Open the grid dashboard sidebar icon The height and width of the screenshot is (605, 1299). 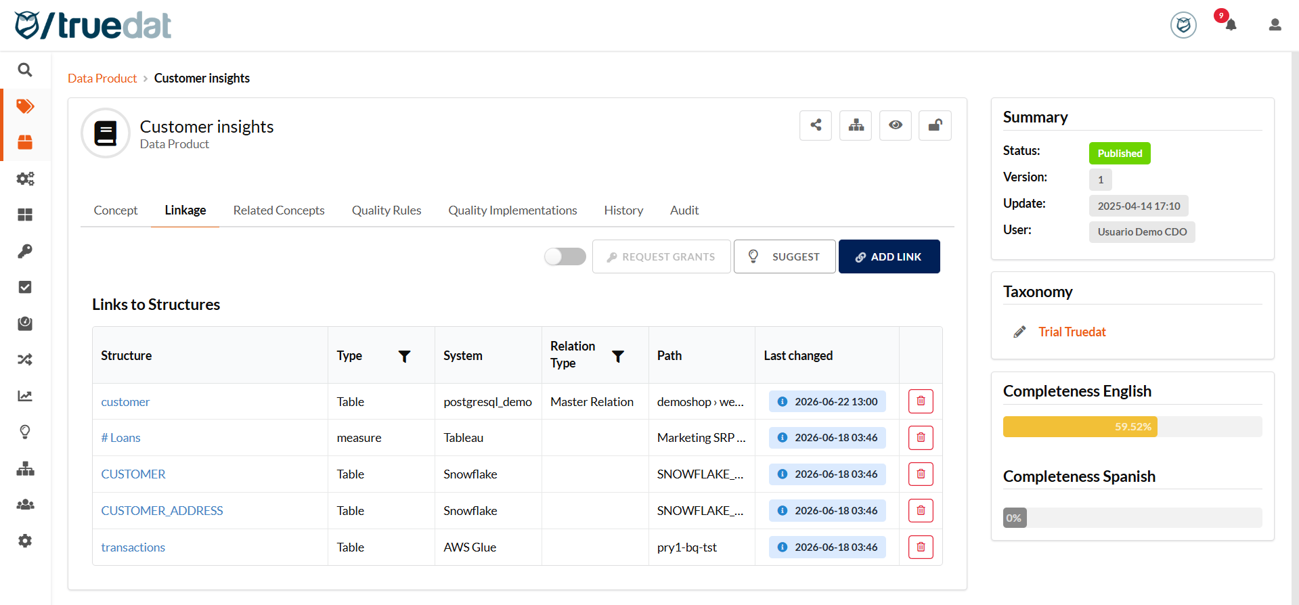(25, 215)
